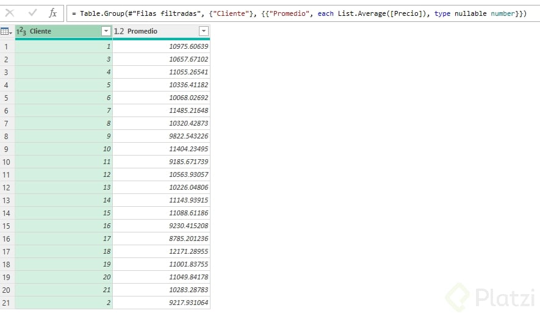Click the fx insert step icon

coord(53,13)
